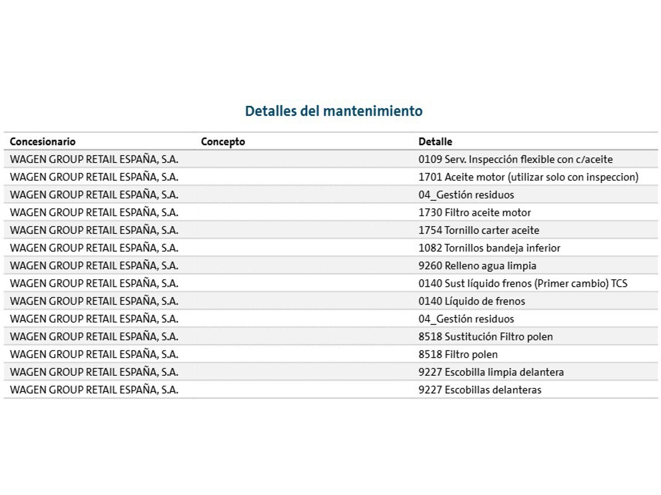This screenshot has height=495, width=661.
Task: Click the Concesionario column header
Action: pos(42,141)
